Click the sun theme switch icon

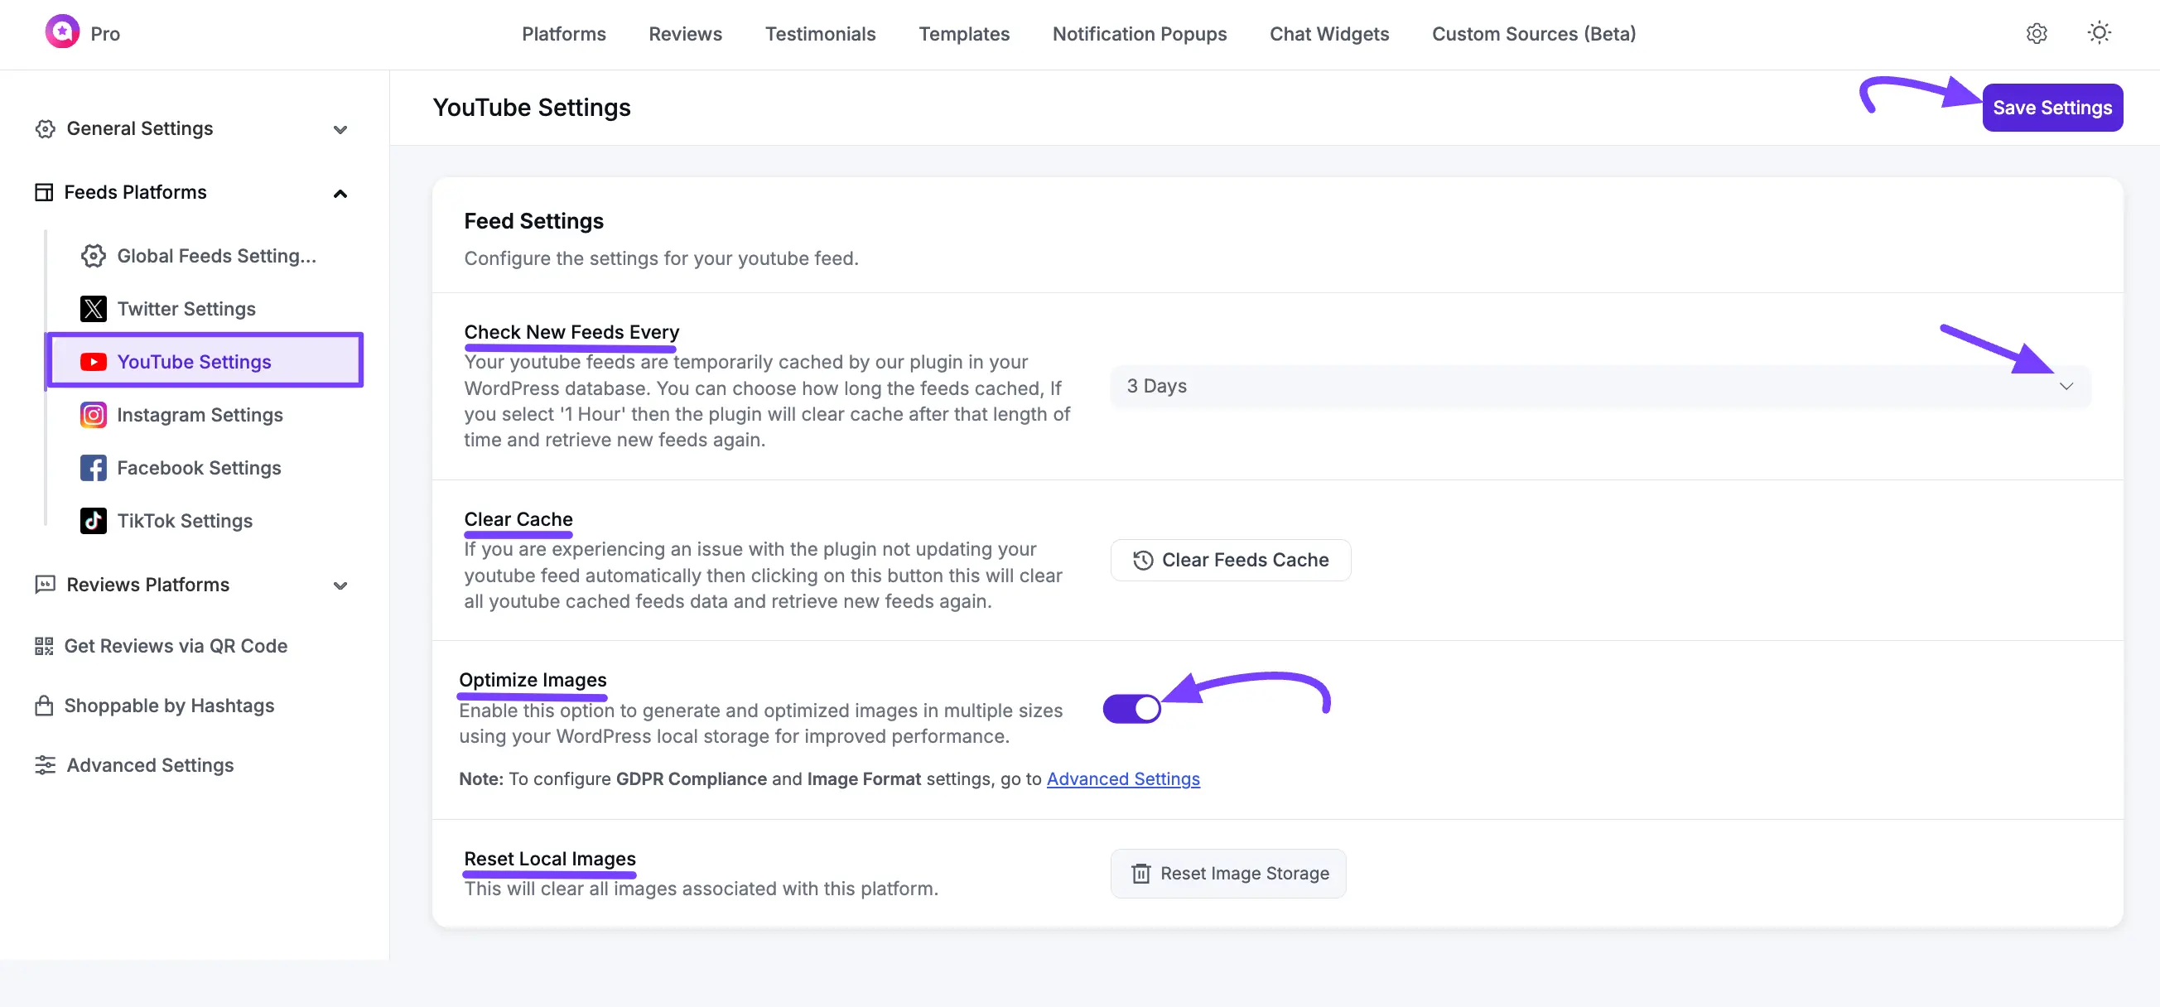pyautogui.click(x=2099, y=33)
